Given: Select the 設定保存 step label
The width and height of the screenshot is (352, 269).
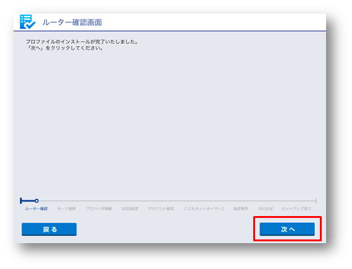Looking at the screenshot, I should (240, 209).
